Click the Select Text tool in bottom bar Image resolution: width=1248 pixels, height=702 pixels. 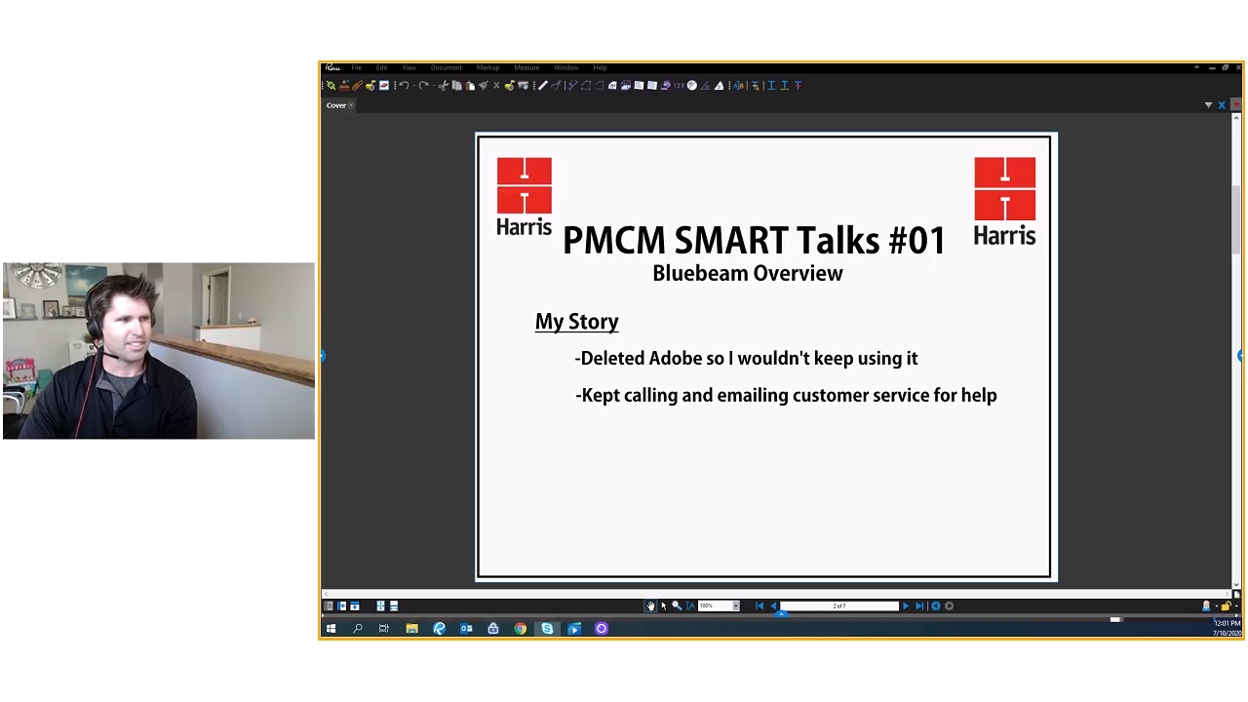(690, 605)
